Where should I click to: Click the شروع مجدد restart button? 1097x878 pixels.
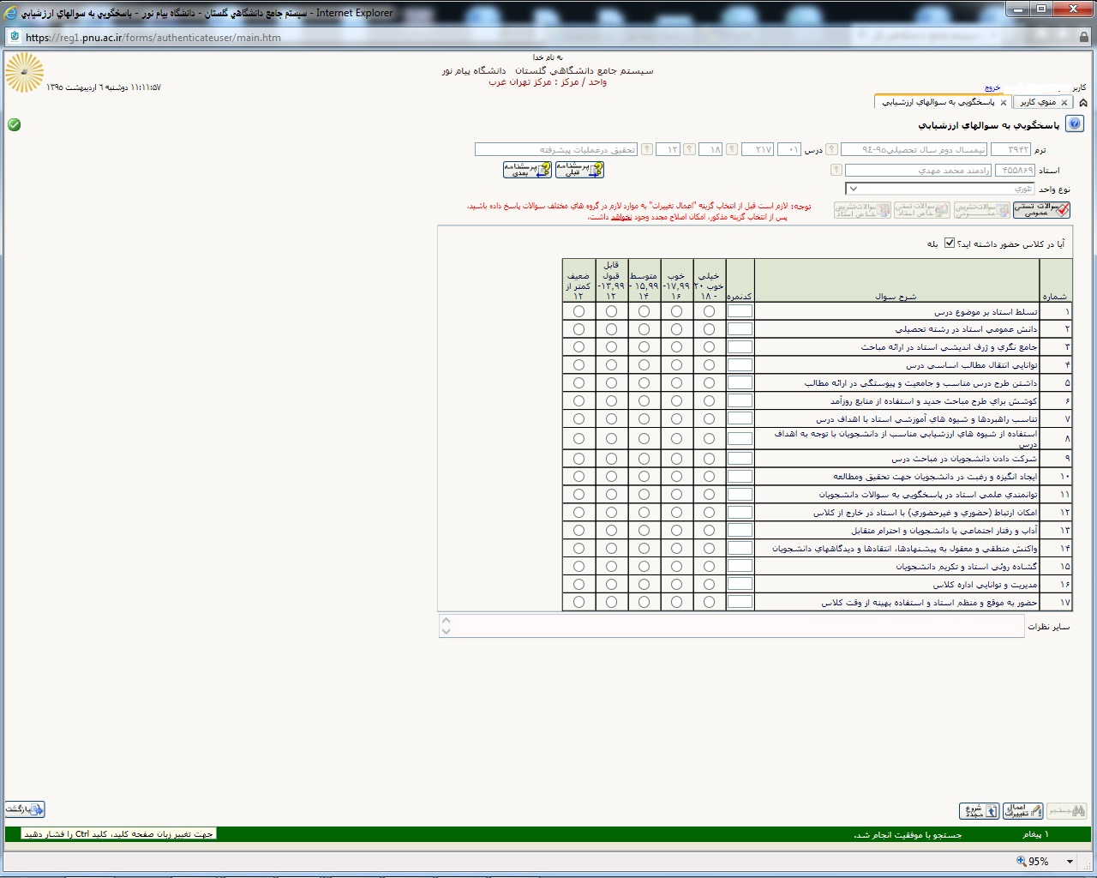pyautogui.click(x=980, y=810)
